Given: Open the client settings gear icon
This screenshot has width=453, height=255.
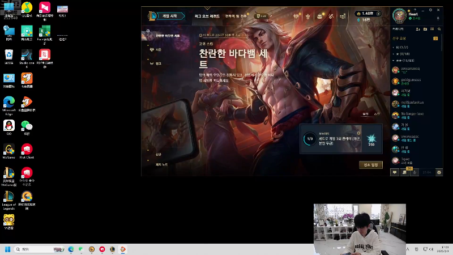Looking at the screenshot, I should point(430,10).
